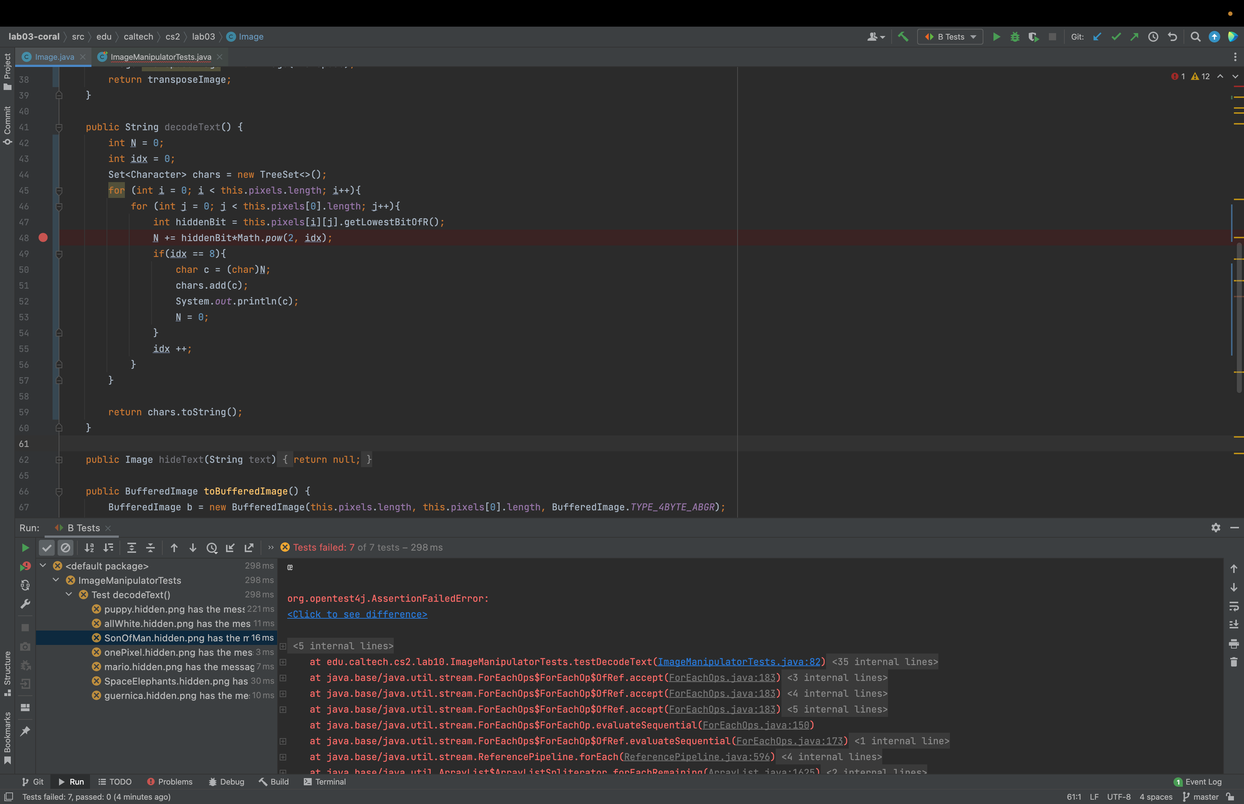
Task: Collapse the ImageManipulatorTests tree node
Action: click(56, 580)
